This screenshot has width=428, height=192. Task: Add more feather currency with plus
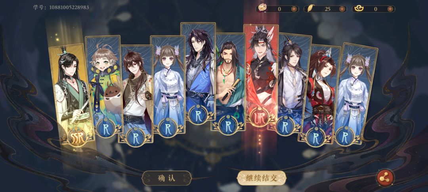(342, 9)
